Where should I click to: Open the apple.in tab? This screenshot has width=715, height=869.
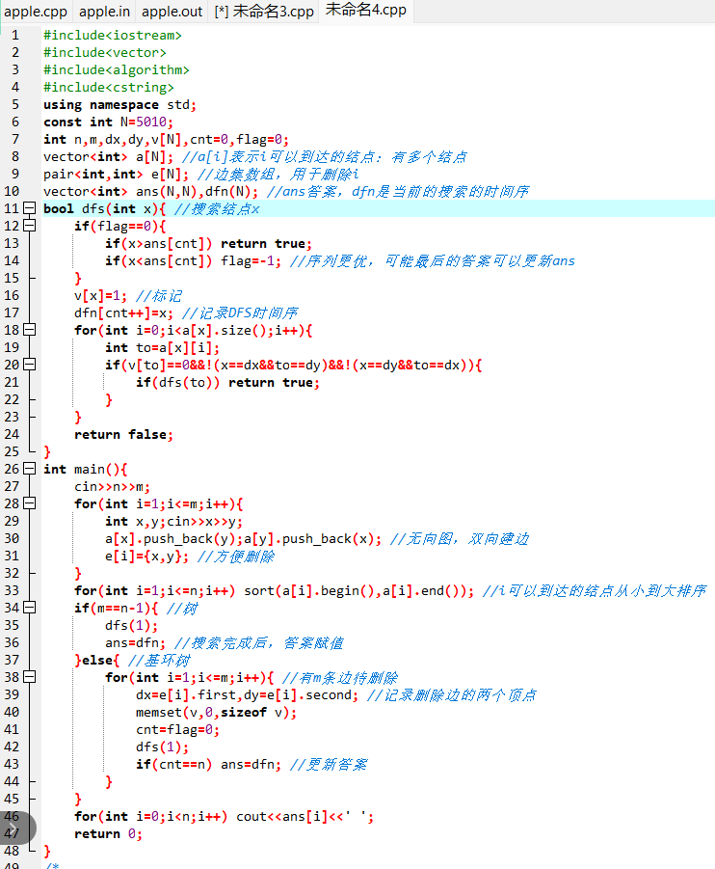coord(104,12)
